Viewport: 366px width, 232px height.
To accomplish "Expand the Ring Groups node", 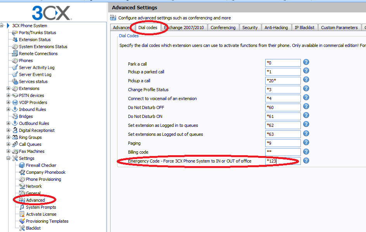I will pyautogui.click(x=9, y=137).
